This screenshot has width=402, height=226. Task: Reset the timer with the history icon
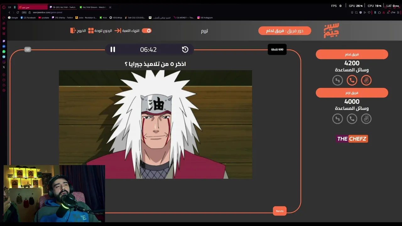[185, 49]
